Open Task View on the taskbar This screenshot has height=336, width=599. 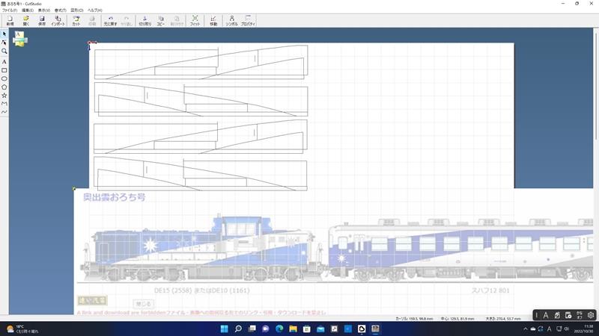[x=252, y=329]
